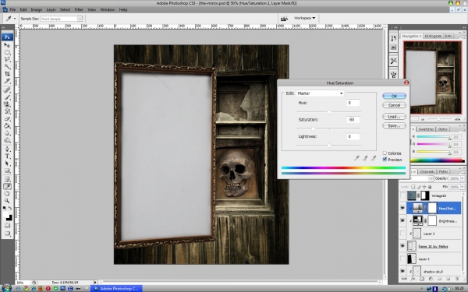Uncheck the Preview checkbox

click(385, 160)
